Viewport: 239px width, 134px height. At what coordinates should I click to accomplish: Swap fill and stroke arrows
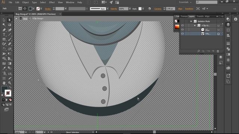(x=10, y=87)
